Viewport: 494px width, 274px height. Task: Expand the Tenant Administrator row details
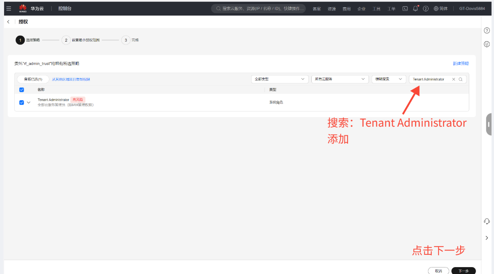coord(28,102)
